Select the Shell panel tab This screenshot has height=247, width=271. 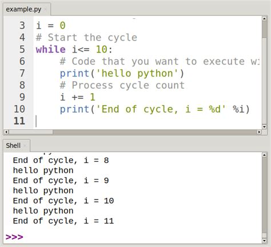[17, 146]
